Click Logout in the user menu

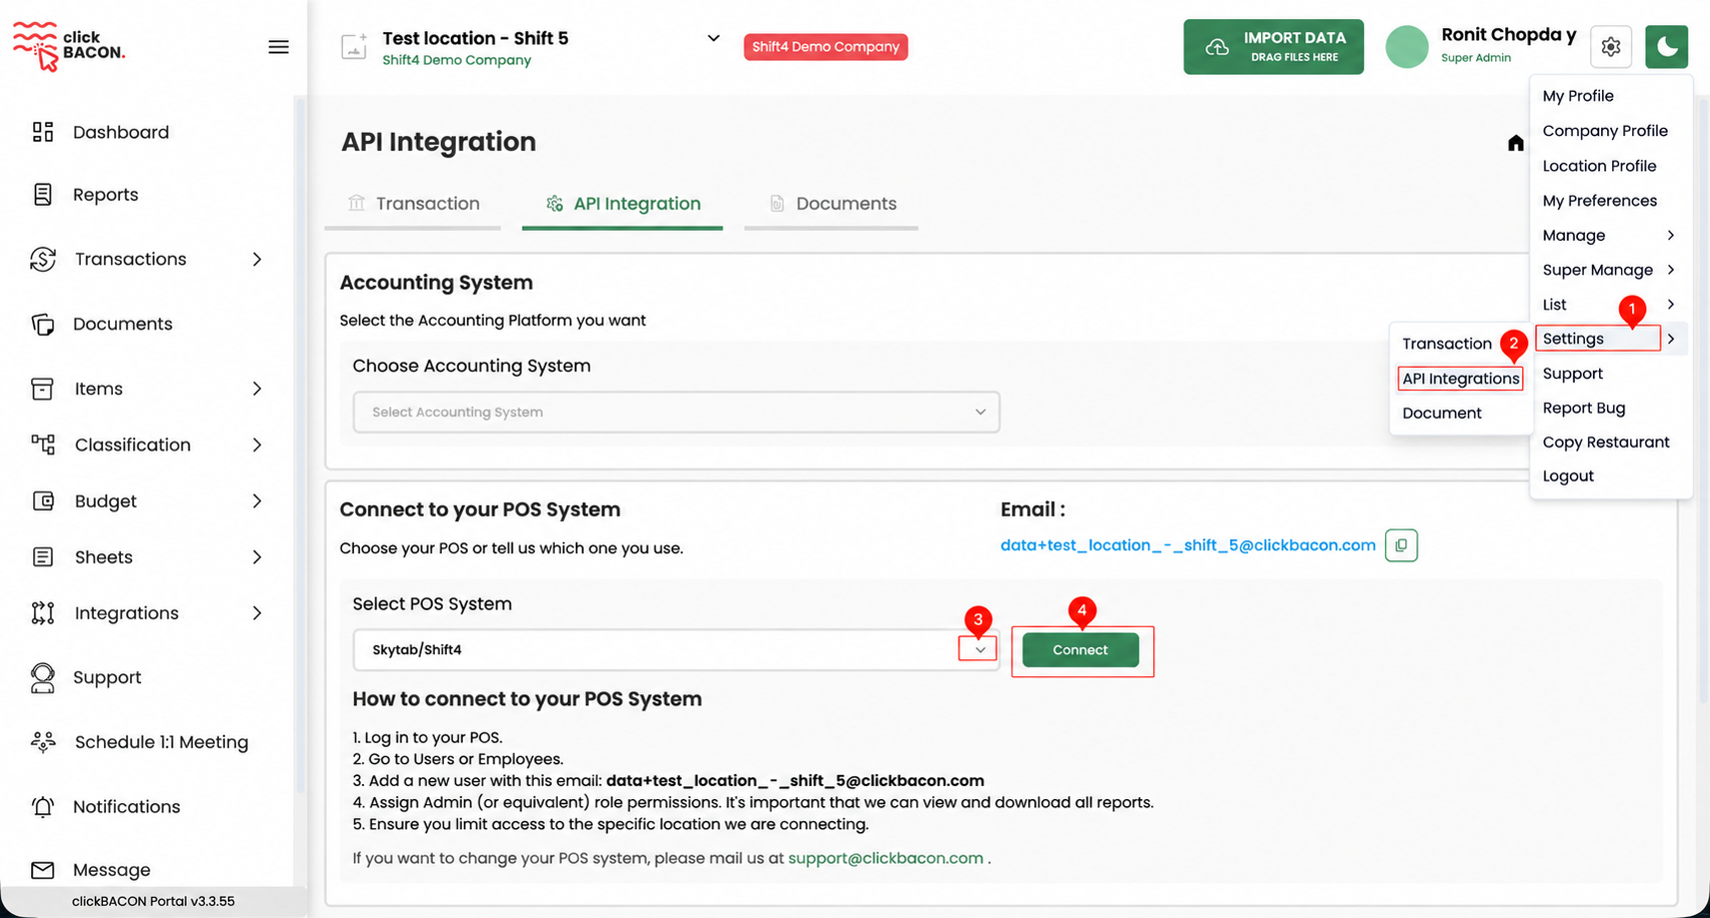(x=1568, y=476)
